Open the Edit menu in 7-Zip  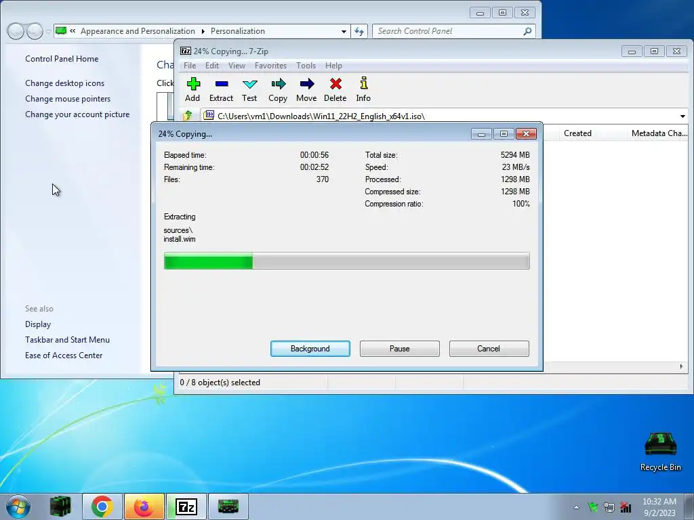[x=212, y=66]
